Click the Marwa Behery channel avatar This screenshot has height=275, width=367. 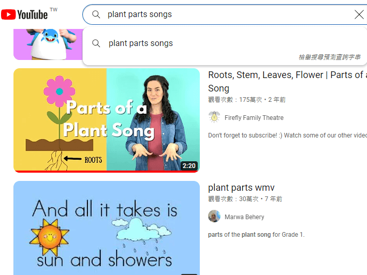click(214, 217)
